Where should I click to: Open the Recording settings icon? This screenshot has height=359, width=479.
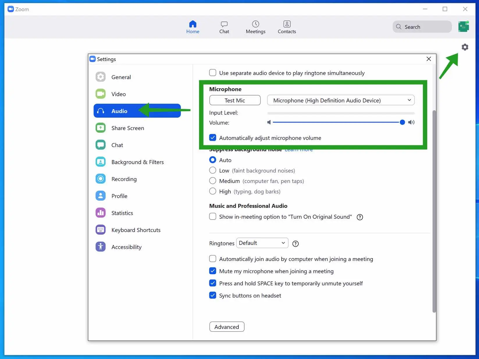pos(101,179)
